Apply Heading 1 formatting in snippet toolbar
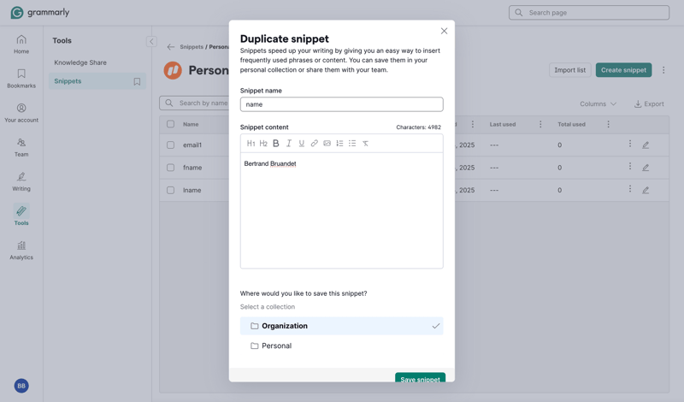Image resolution: width=684 pixels, height=402 pixels. [251, 143]
